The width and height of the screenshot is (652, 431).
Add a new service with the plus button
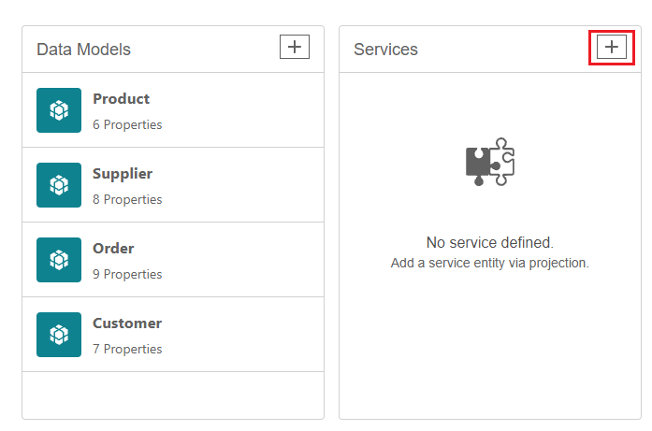point(611,47)
